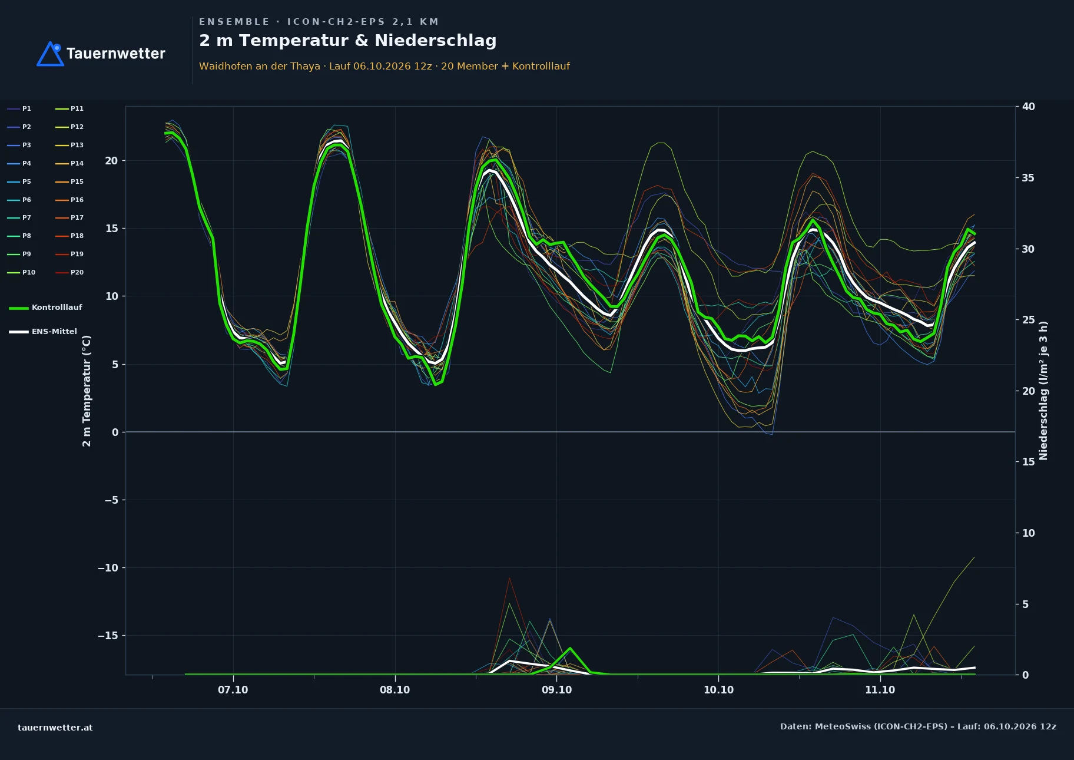Image resolution: width=1074 pixels, height=760 pixels.
Task: Select the 35 precipitation axis tick label
Action: coord(1029,178)
